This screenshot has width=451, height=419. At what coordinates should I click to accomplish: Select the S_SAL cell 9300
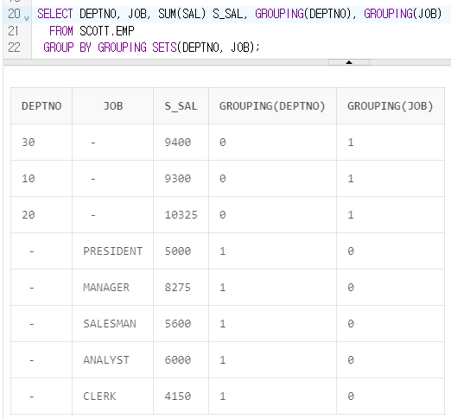[181, 179]
